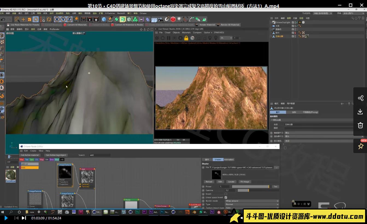367x224 pixels.
Task: Click the red Octane render icon in toolbar
Action: pyautogui.click(x=173, y=19)
